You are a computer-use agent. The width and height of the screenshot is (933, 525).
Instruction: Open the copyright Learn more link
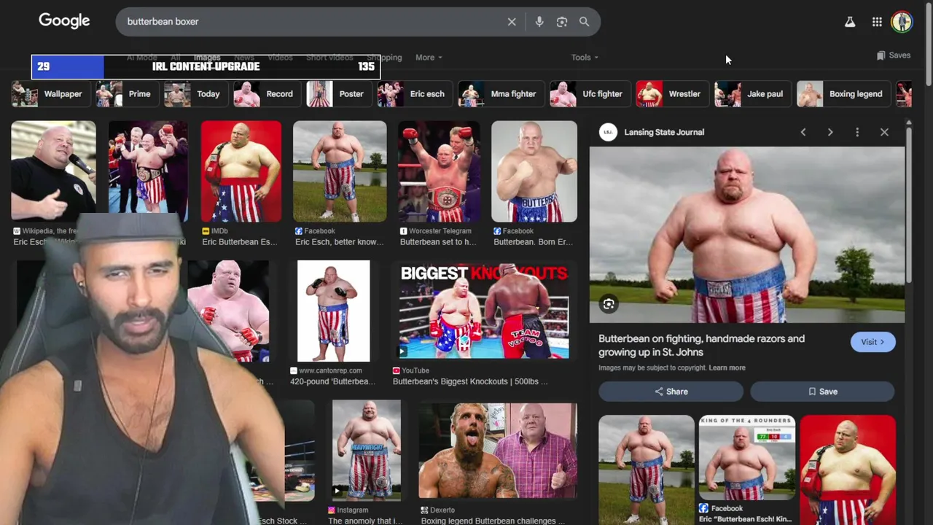pyautogui.click(x=727, y=367)
